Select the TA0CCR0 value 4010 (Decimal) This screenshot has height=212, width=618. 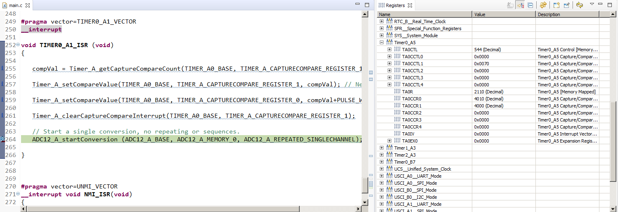tap(489, 99)
